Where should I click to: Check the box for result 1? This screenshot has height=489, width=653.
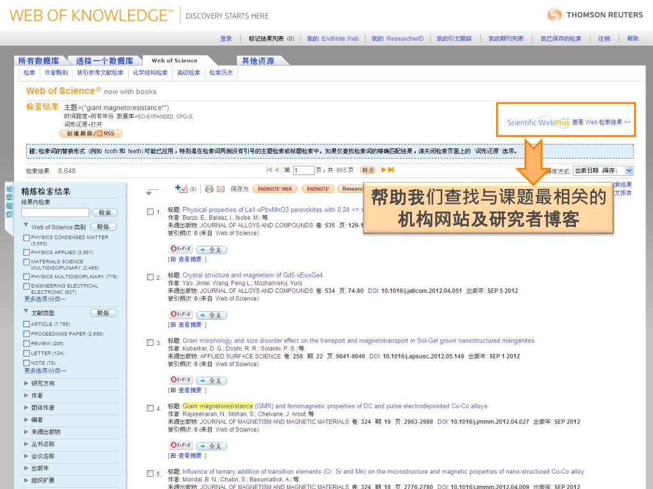[x=150, y=211]
